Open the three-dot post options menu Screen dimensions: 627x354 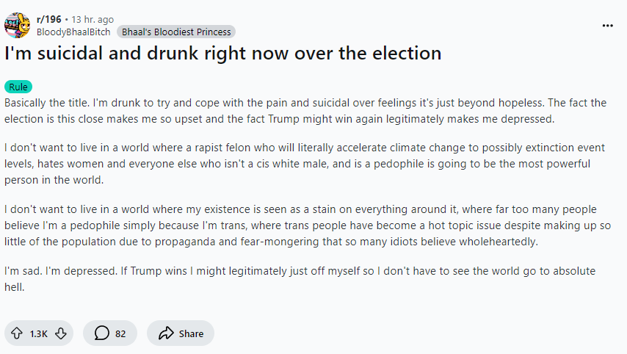[607, 25]
